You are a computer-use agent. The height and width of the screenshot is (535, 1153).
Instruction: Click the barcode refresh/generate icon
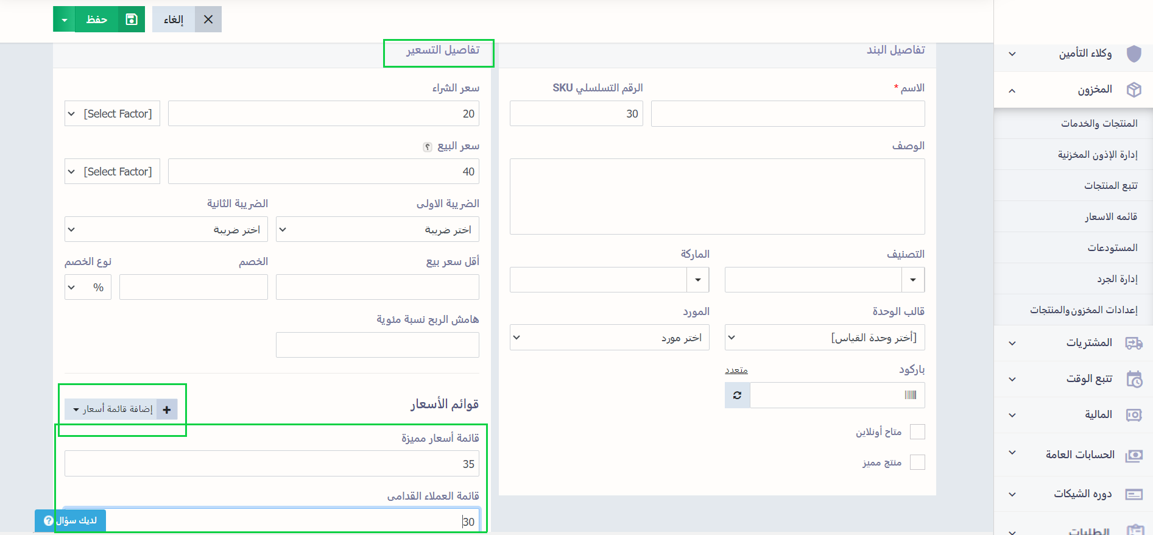(x=737, y=395)
